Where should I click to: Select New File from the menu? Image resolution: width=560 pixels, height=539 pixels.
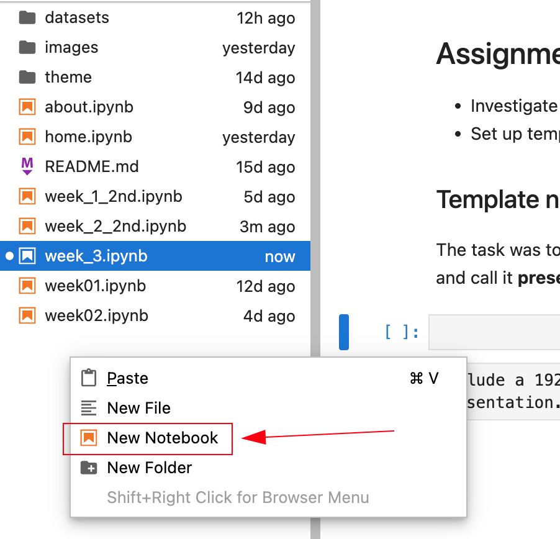pos(139,408)
